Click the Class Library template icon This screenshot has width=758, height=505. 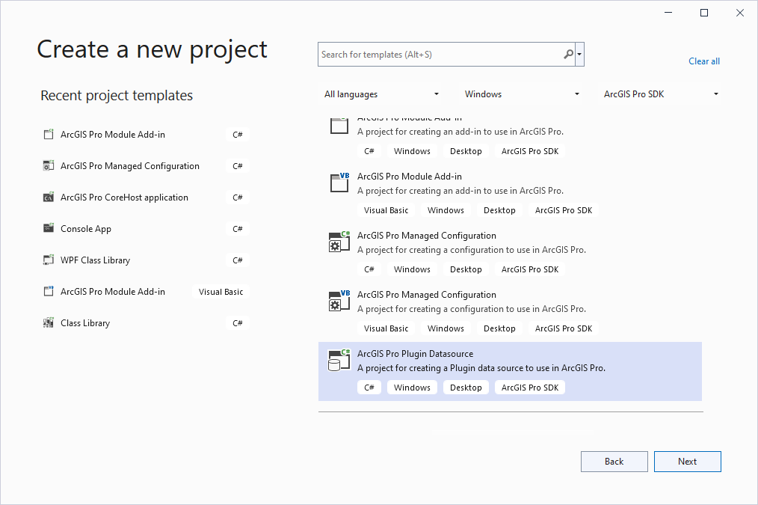pyautogui.click(x=49, y=322)
